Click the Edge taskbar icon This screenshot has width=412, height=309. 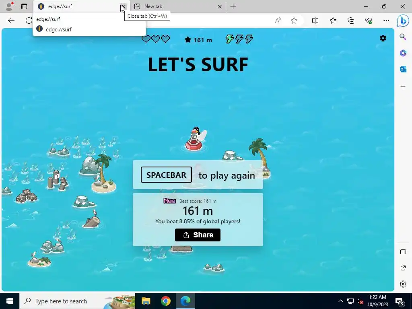pyautogui.click(x=185, y=301)
